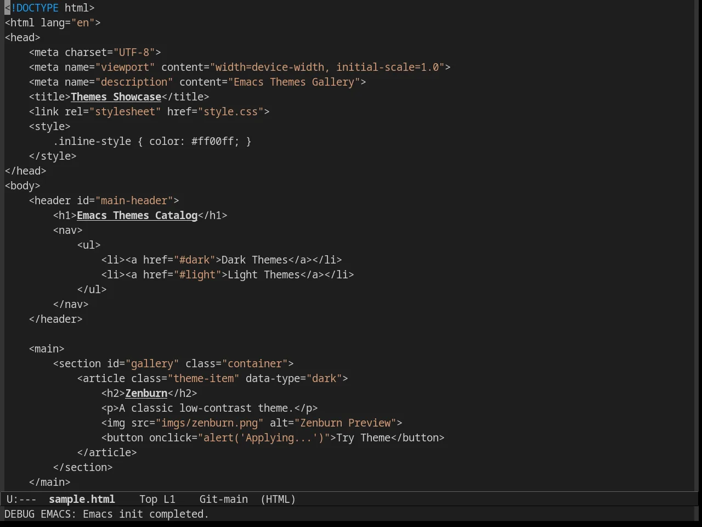Click the closing </style> tag
The image size is (702, 527).
point(53,156)
